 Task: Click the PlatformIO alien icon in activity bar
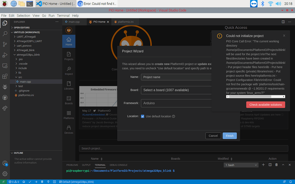pos(5,87)
